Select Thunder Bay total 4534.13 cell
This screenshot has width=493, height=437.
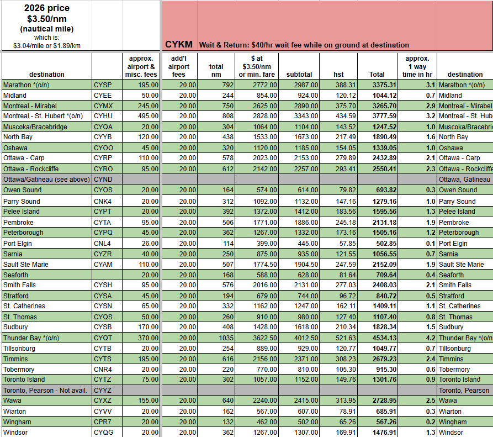click(378, 338)
